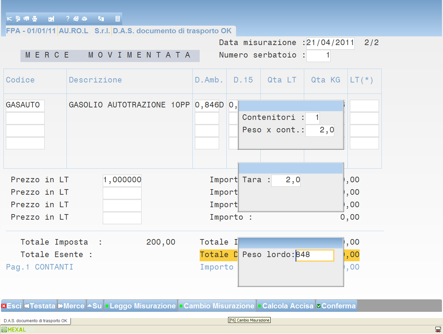This screenshot has width=443, height=334.
Task: Click the Codice column header
Action: [x=20, y=80]
